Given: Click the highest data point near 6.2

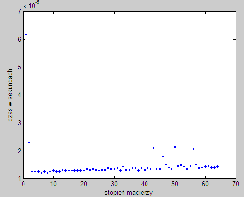Looking at the screenshot, I should (26, 34).
